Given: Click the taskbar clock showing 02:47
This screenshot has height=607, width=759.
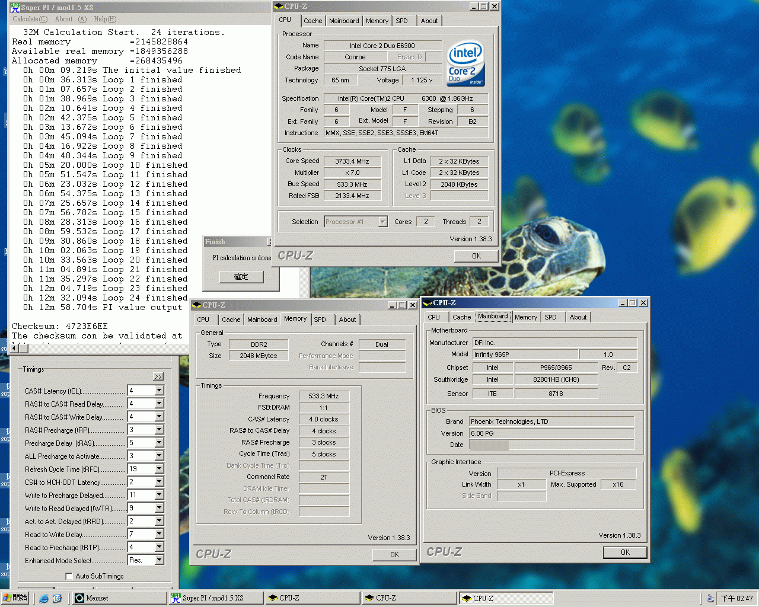Looking at the screenshot, I should click(737, 599).
